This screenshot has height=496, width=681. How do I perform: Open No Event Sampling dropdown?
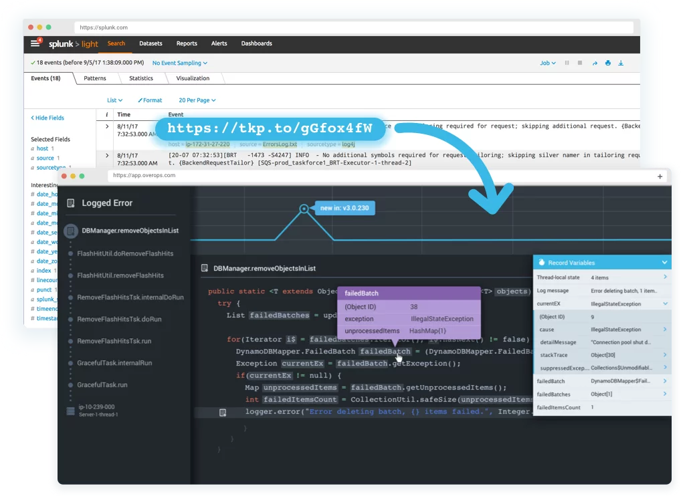(180, 63)
